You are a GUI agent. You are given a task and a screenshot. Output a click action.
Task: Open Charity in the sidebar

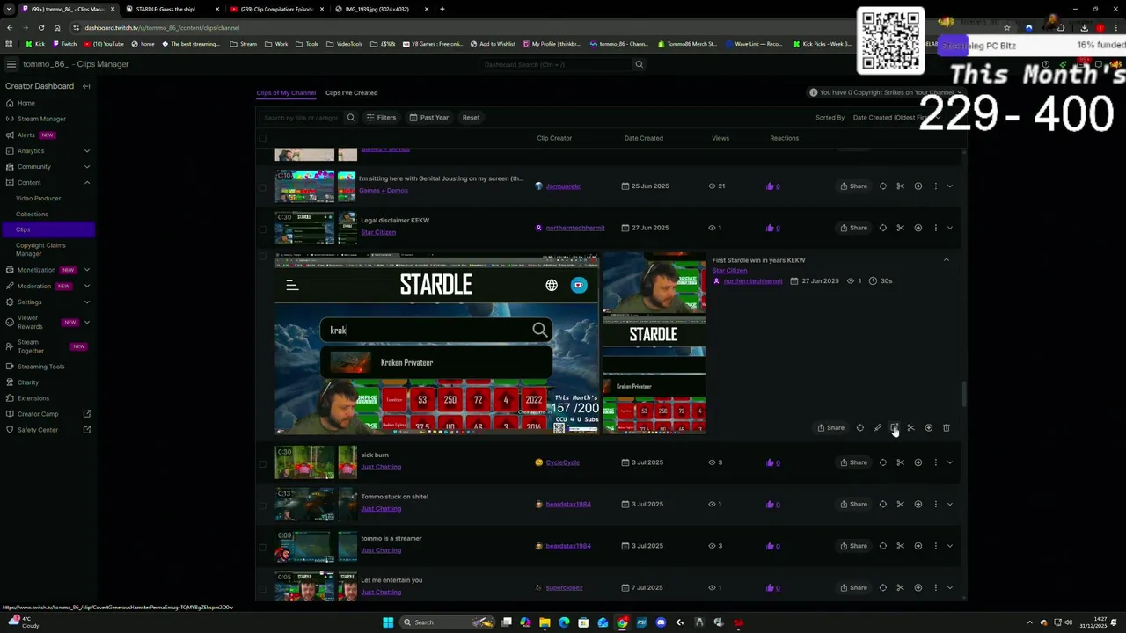point(28,382)
